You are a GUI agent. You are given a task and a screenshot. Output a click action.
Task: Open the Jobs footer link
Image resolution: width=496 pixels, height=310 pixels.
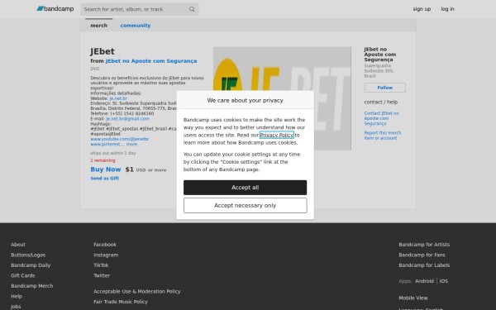tap(16, 307)
